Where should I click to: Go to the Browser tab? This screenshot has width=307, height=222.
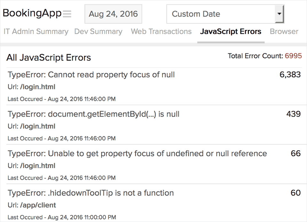(x=284, y=32)
